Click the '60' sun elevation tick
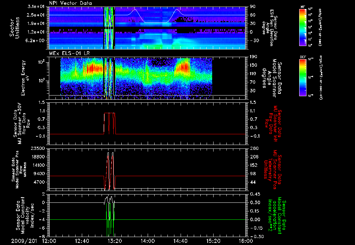The width and height of the screenshot is (355, 245). pos(253,15)
